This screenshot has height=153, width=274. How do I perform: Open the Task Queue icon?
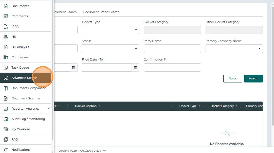[6, 67]
